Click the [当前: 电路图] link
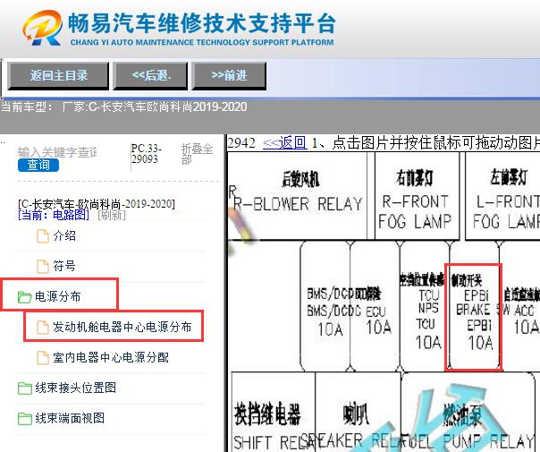Image resolution: width=540 pixels, height=452 pixels. 54,215
